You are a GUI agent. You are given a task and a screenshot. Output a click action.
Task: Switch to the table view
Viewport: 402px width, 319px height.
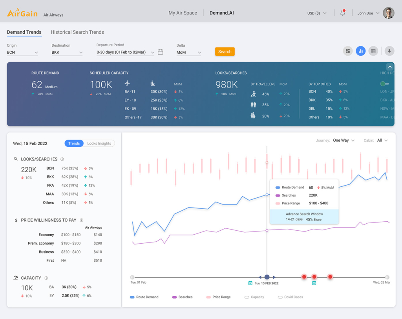tap(373, 51)
